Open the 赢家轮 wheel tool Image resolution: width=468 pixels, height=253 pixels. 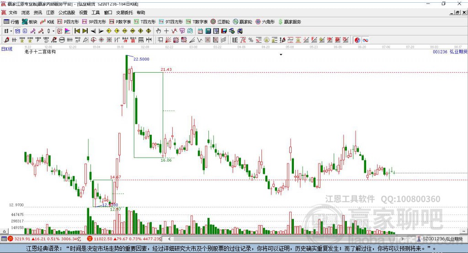(243, 22)
